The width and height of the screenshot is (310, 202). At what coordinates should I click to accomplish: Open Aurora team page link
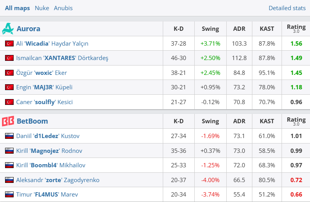coord(28,29)
